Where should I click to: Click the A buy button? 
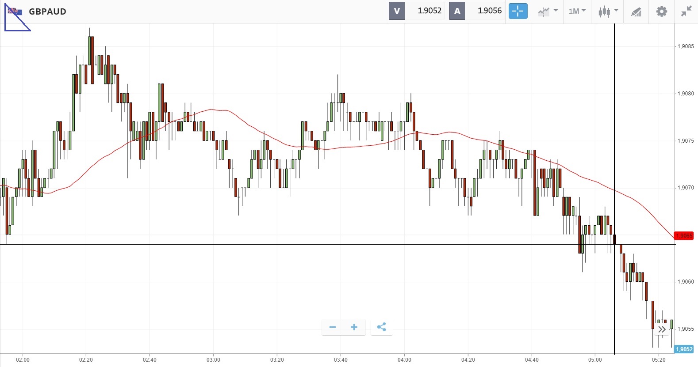[457, 11]
